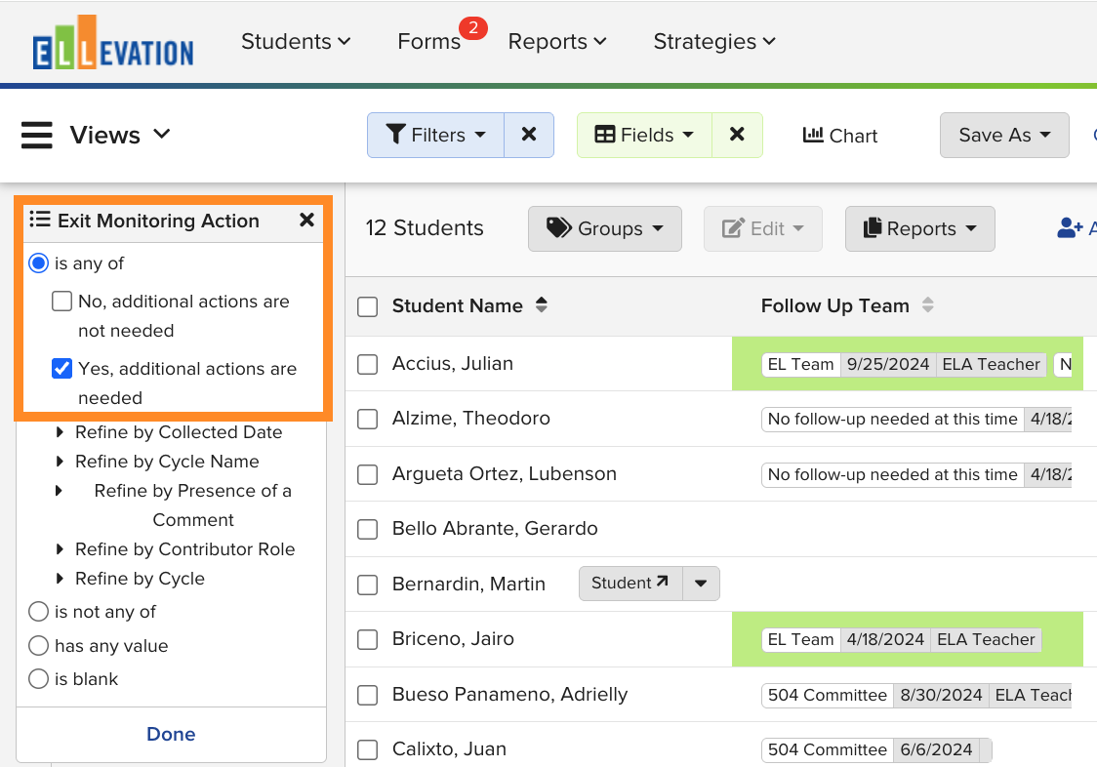This screenshot has height=767, width=1097.
Task: Open the hamburger menu beside Views
Action: pyautogui.click(x=36, y=135)
